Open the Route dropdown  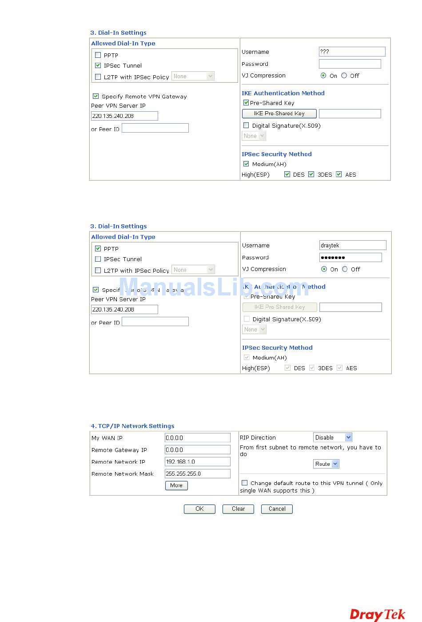[326, 464]
